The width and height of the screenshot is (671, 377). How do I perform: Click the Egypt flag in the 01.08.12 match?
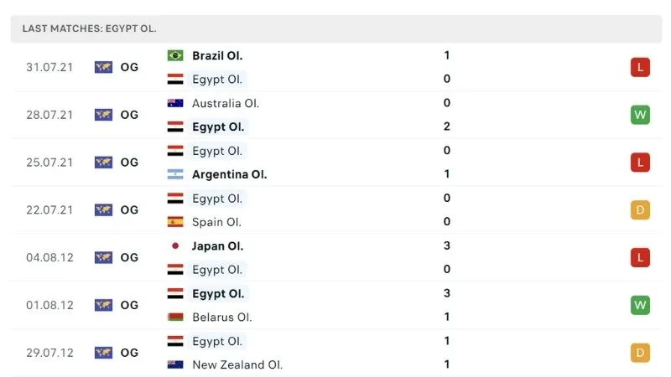coord(175,294)
